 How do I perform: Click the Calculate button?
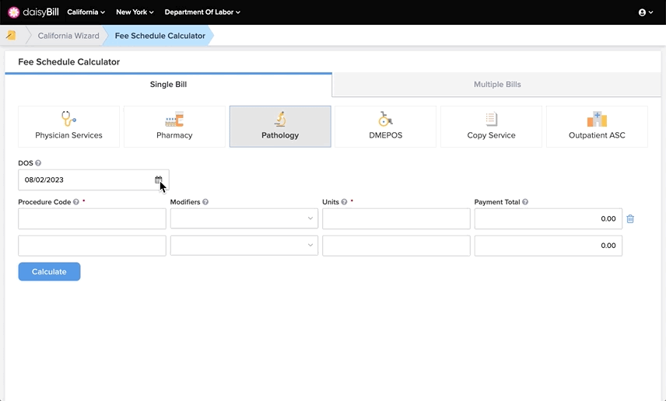49,271
